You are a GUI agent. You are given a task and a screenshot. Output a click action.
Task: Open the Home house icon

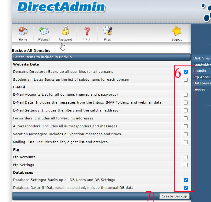point(23,31)
